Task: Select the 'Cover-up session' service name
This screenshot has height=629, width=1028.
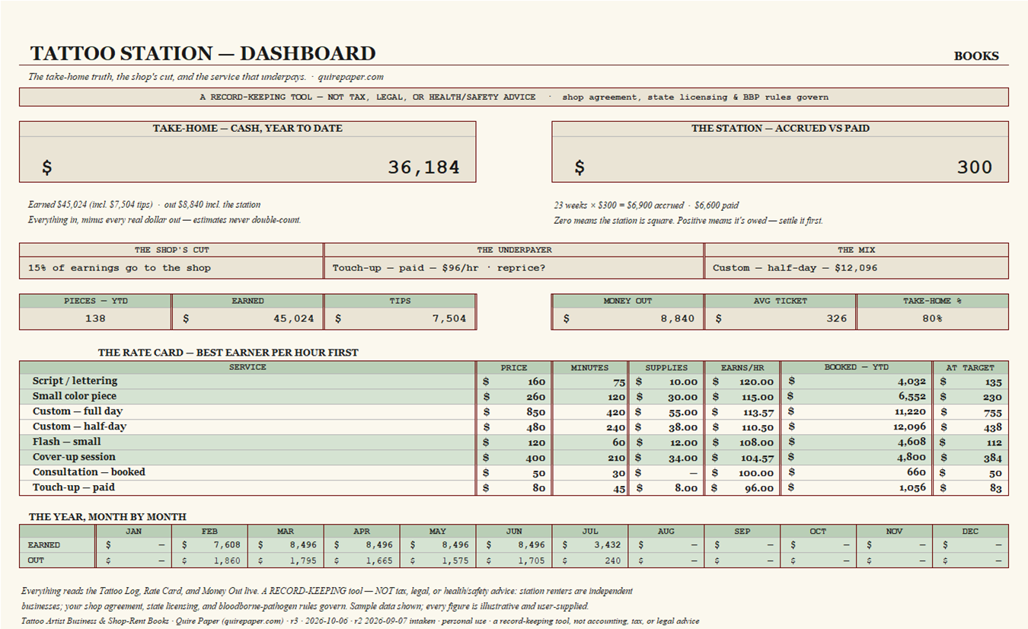Action: (x=74, y=458)
